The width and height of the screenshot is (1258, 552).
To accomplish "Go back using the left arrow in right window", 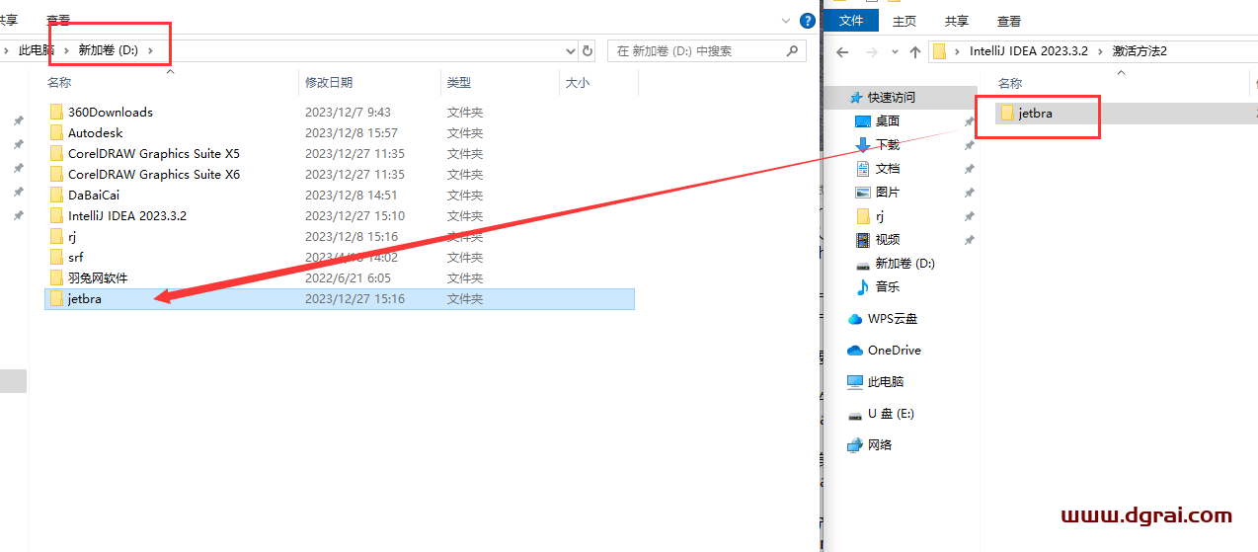I will 842,51.
